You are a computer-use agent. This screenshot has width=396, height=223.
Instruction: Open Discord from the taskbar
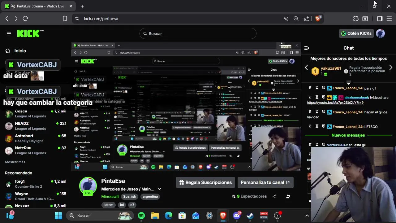[237, 216]
